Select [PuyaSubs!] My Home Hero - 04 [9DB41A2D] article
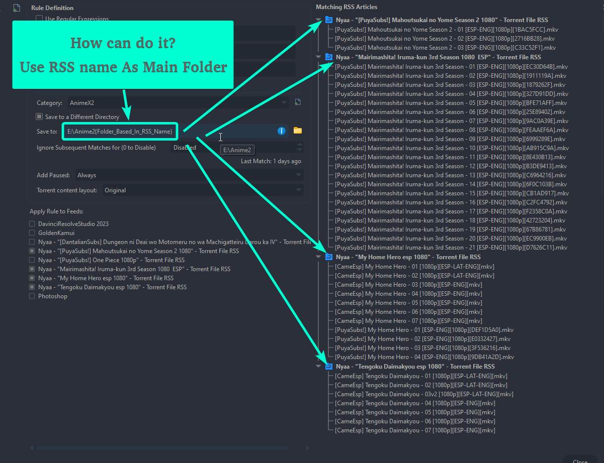 tap(424, 357)
